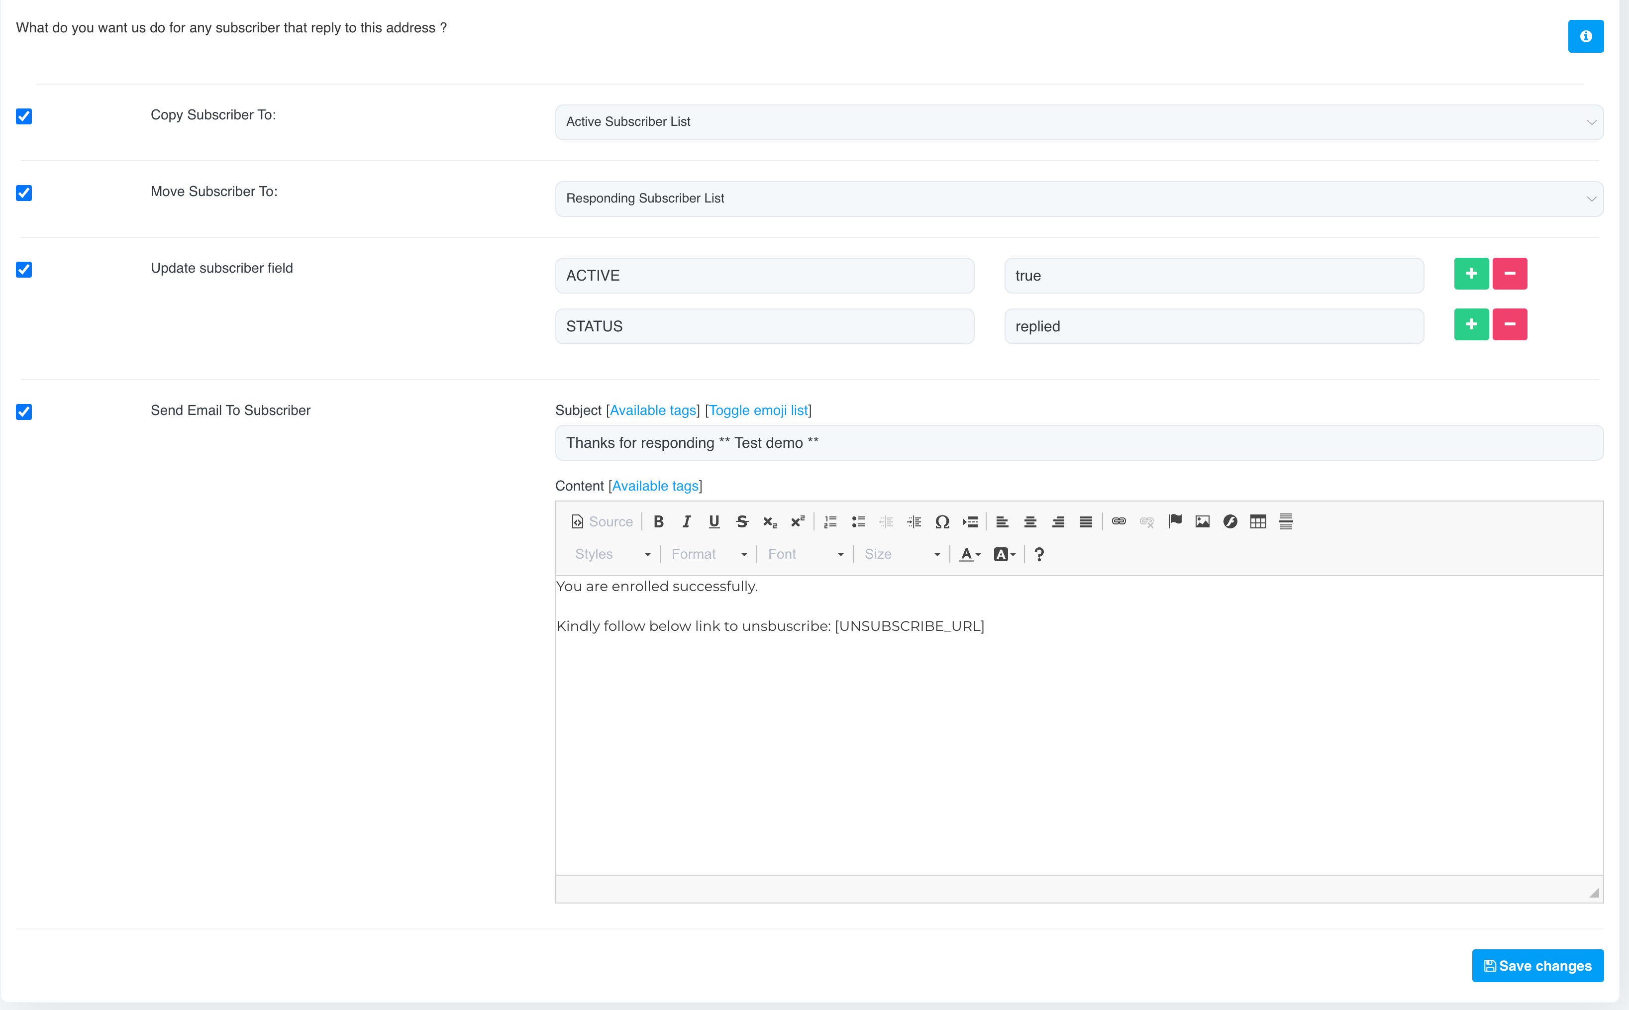Toggle the Bold formatting icon
This screenshot has width=1629, height=1010.
[x=659, y=522]
